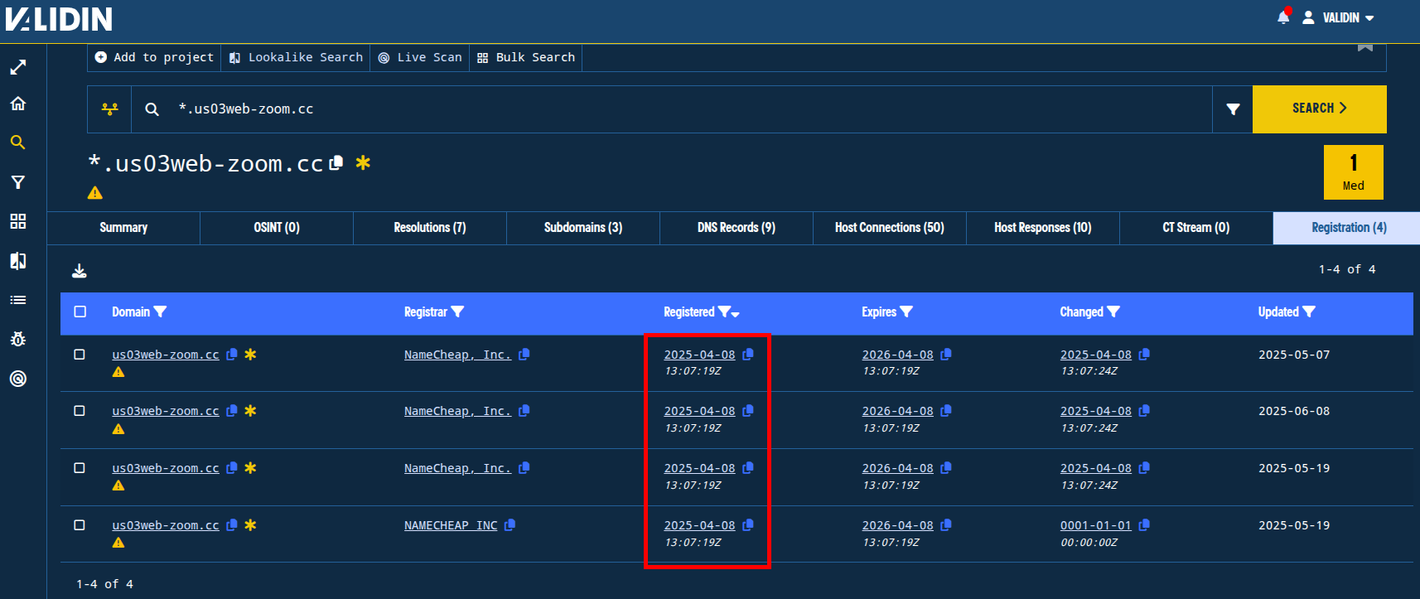
Task: Download registration results via download icon
Action: 80,271
